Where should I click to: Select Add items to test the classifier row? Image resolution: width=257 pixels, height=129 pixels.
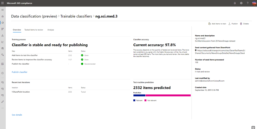[x=71, y=55]
